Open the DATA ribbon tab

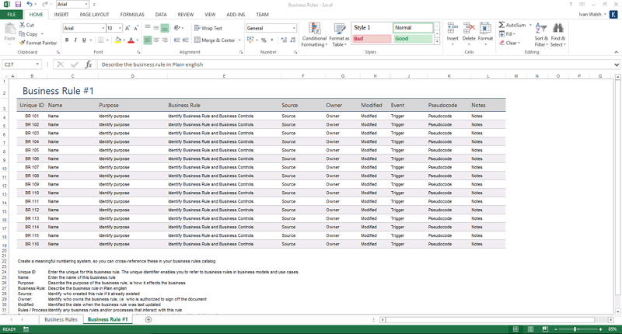click(x=161, y=15)
